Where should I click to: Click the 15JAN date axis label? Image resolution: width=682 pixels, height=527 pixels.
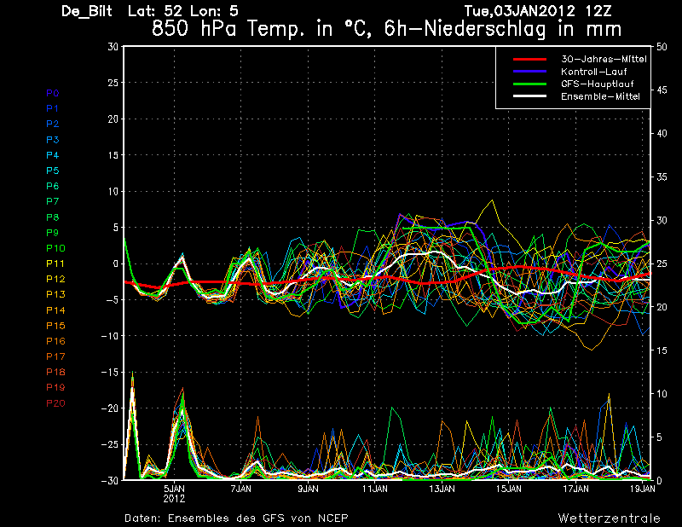509,489
